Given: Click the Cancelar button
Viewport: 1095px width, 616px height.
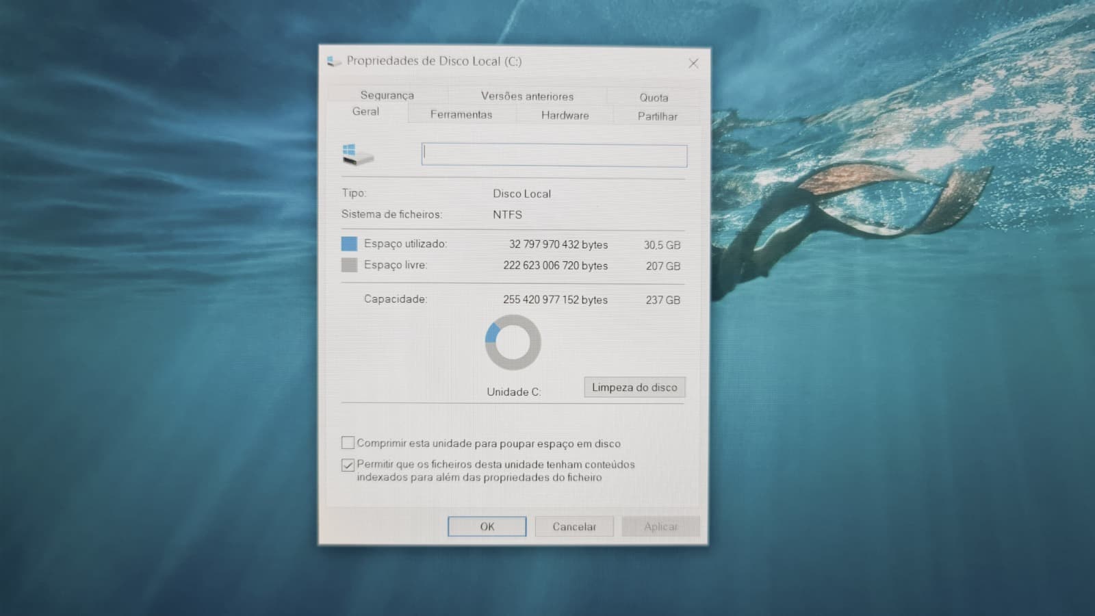Looking at the screenshot, I should [574, 526].
